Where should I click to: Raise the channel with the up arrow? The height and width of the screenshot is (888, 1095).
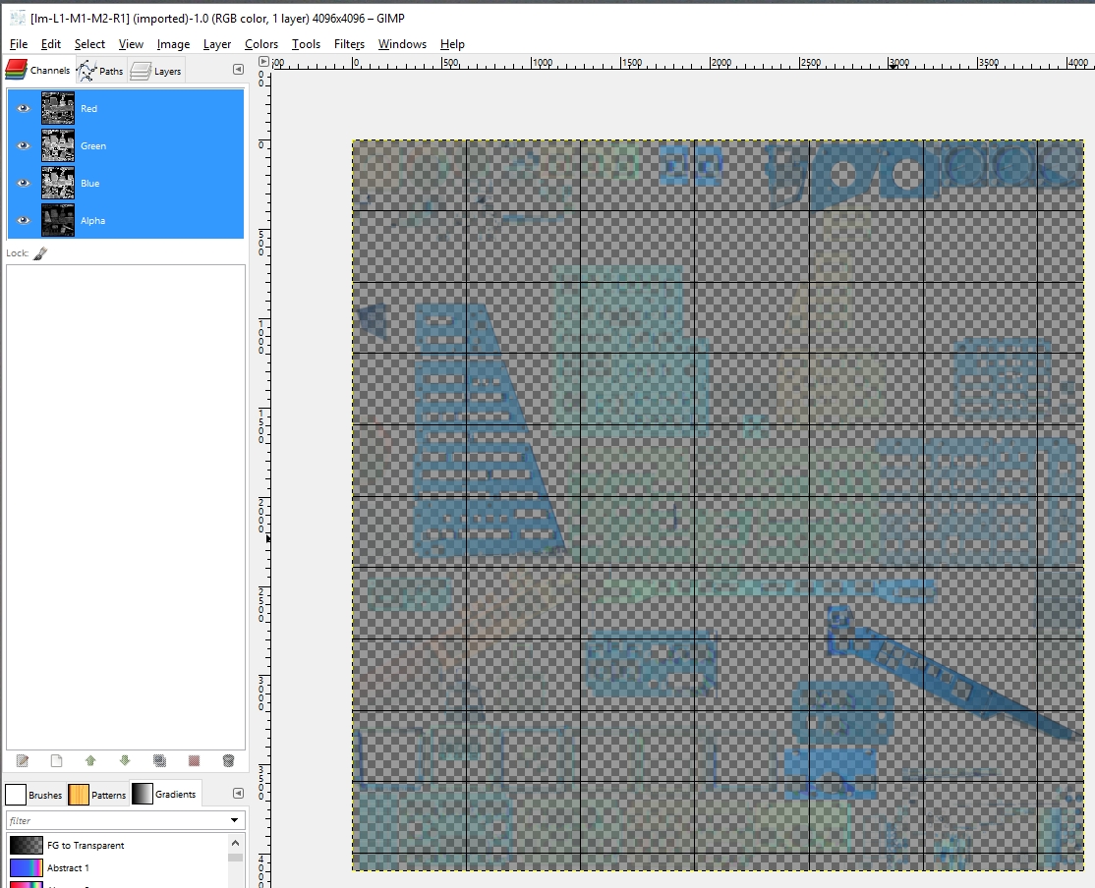pos(90,761)
